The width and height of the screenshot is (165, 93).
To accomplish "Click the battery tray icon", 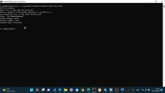I will click(x=149, y=90).
